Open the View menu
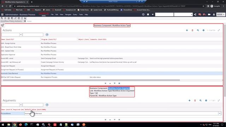This screenshot has width=226, height=127. tap(61, 14)
